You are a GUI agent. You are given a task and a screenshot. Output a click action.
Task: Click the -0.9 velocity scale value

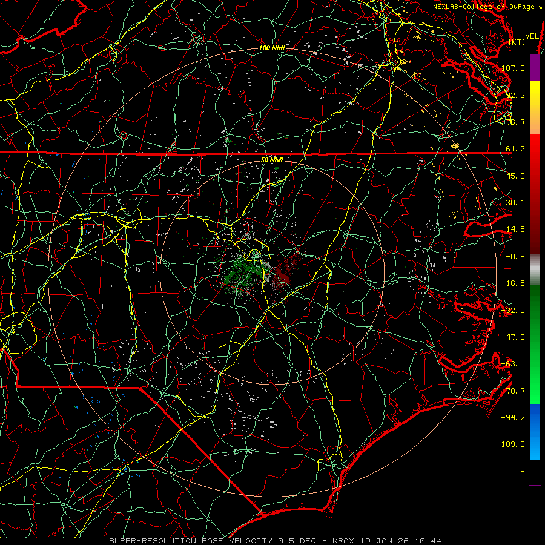click(515, 257)
